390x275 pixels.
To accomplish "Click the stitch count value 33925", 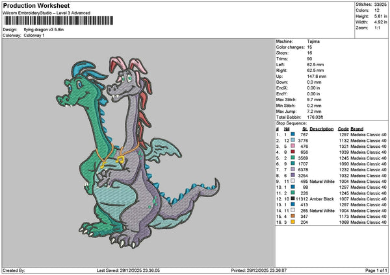I will (x=380, y=5).
